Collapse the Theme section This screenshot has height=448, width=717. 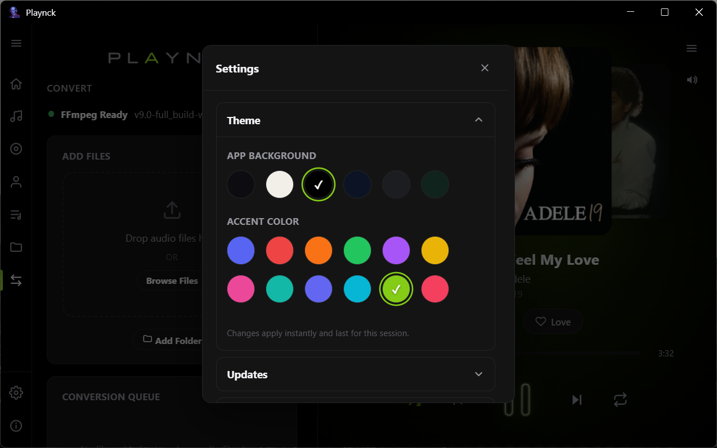click(x=478, y=120)
